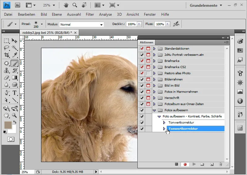The height and width of the screenshot is (175, 247).
Task: Select the first Tonwertkorrektur step
Action: 181,123
